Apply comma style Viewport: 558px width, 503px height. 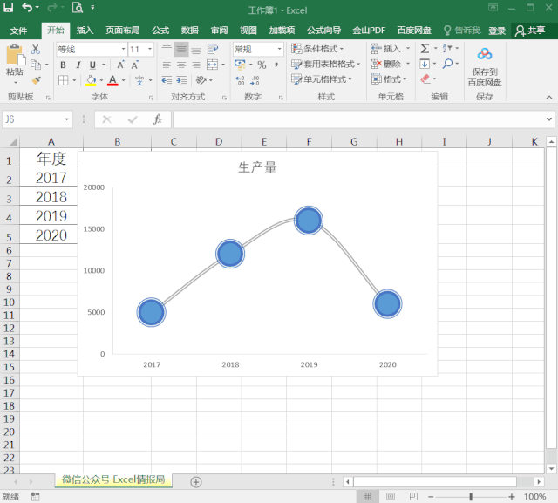[276, 65]
